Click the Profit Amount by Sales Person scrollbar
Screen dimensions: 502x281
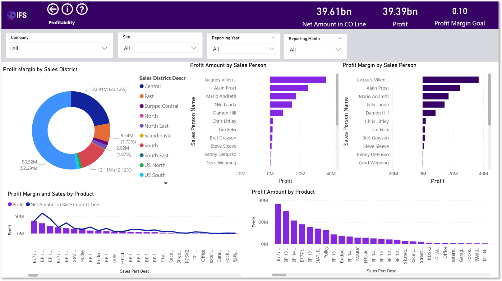point(337,99)
